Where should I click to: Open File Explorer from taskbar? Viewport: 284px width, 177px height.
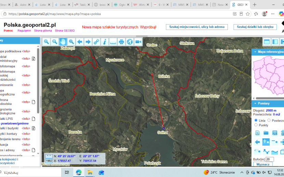coord(90,173)
